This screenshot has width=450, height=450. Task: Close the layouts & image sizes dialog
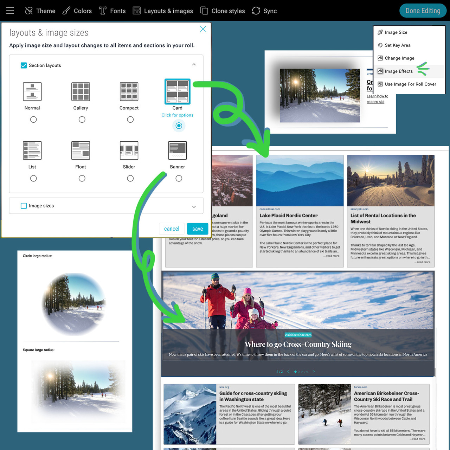(203, 29)
